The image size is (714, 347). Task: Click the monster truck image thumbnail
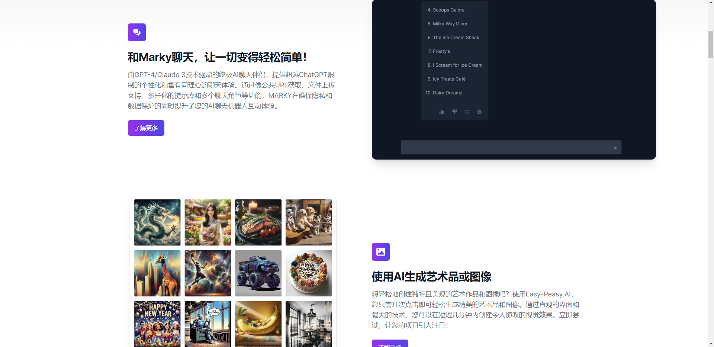point(258,273)
